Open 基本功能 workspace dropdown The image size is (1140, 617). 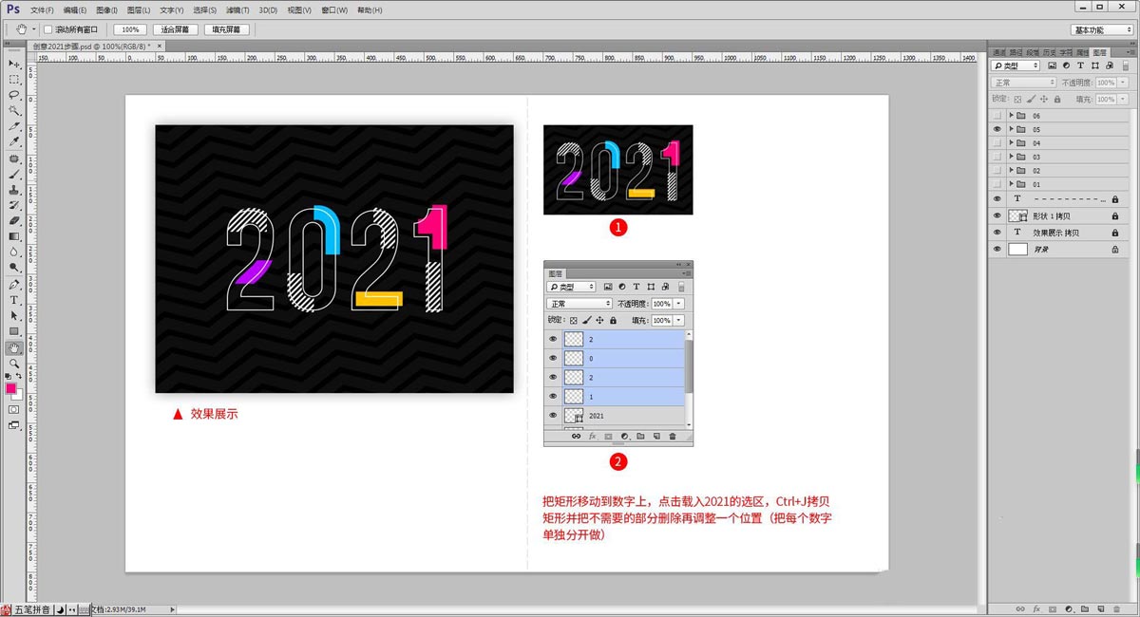pos(1102,29)
